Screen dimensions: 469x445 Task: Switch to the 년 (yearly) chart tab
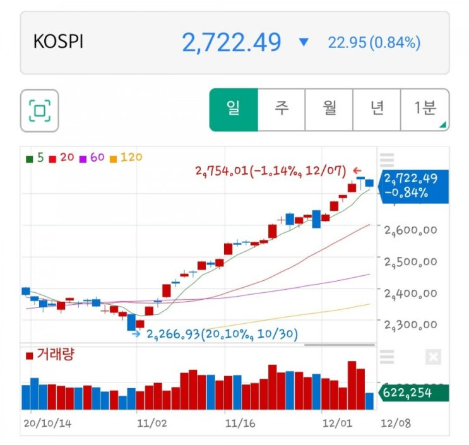tap(377, 110)
